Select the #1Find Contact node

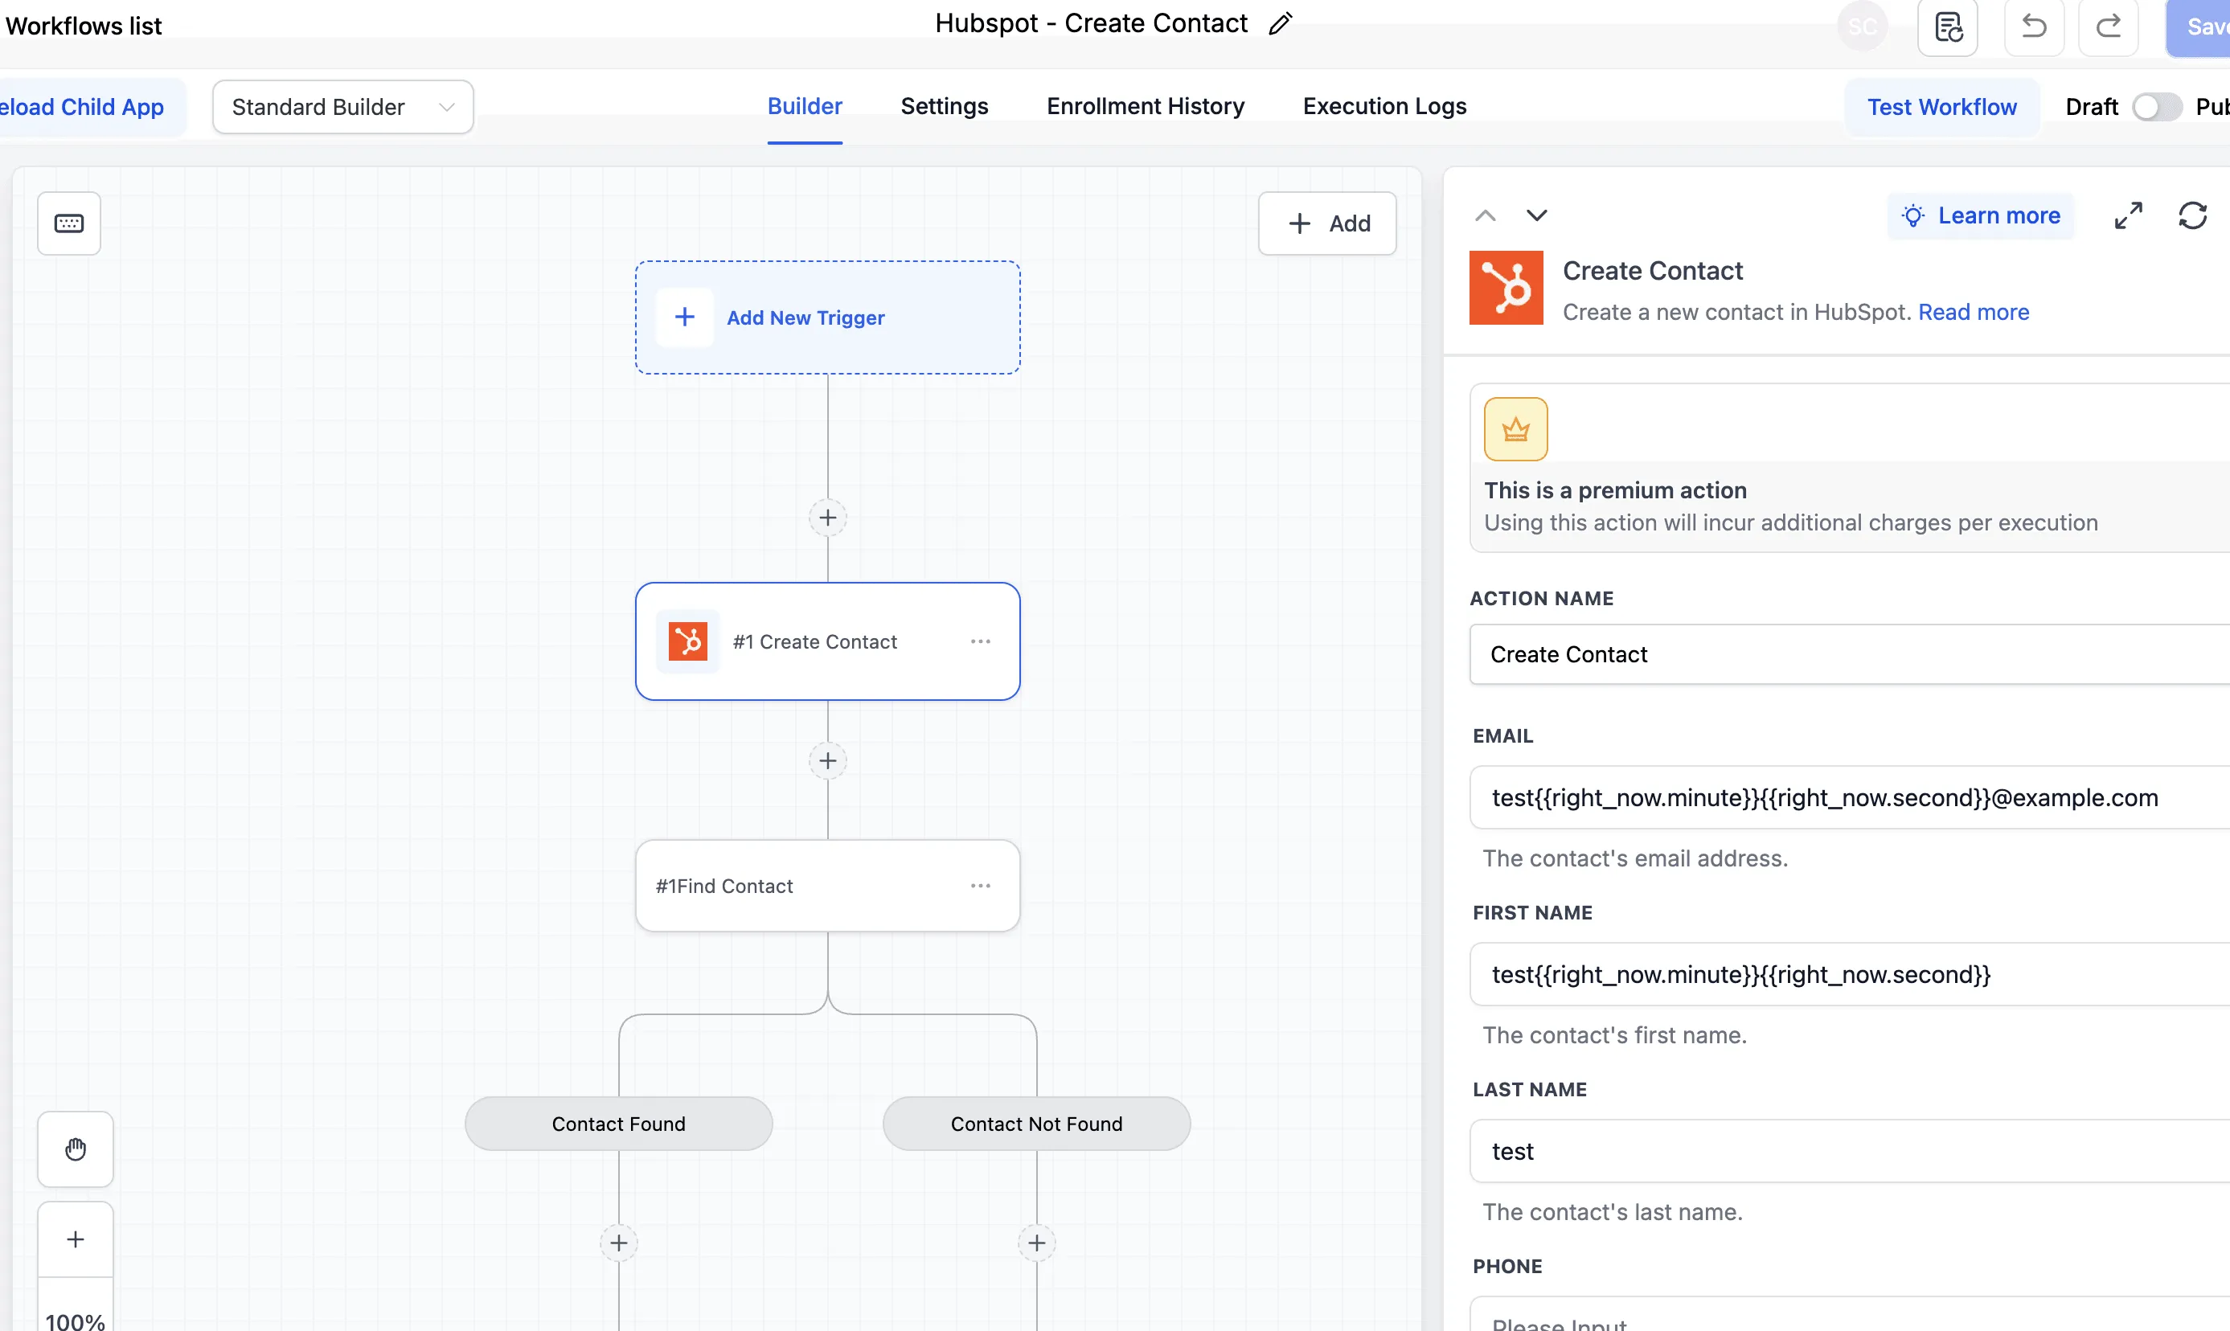point(827,885)
